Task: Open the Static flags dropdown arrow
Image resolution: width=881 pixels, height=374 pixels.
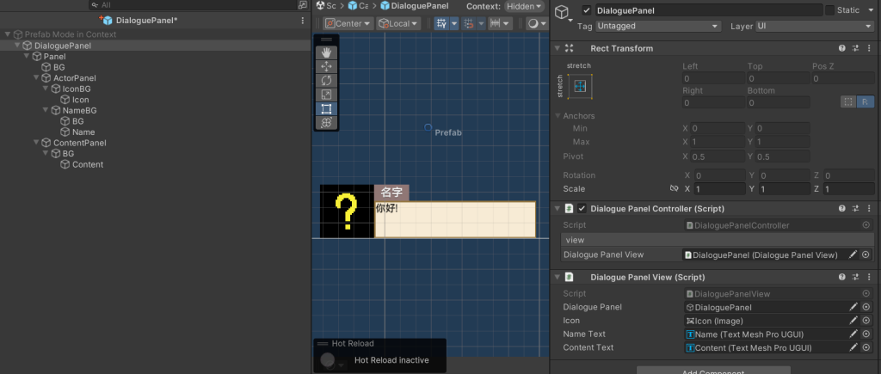Action: [x=869, y=10]
